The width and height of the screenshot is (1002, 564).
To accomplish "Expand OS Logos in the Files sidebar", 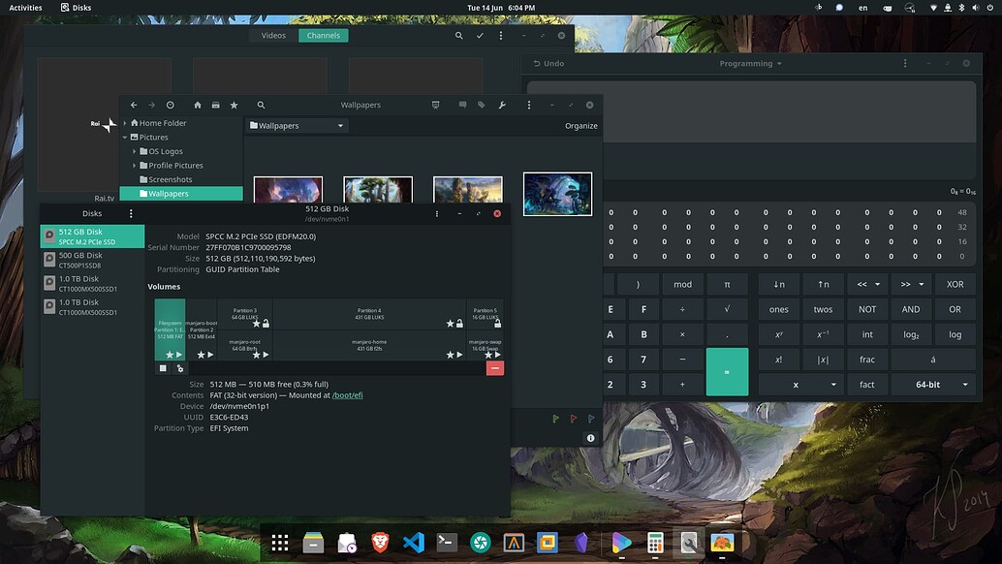I will click(136, 151).
